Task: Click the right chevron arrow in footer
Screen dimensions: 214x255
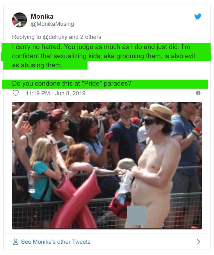Action: tap(198, 242)
